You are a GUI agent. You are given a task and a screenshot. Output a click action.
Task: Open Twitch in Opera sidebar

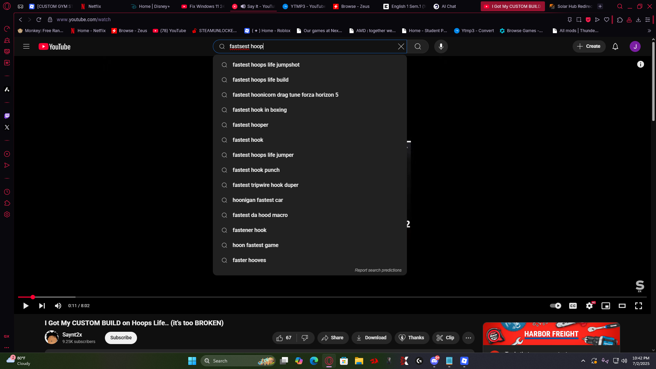pos(7,116)
